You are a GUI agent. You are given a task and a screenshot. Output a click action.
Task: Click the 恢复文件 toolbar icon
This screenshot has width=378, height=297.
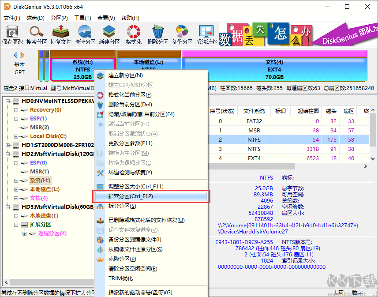[x=61, y=35]
